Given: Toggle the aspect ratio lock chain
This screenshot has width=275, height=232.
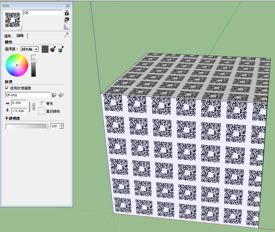Looking at the screenshot, I should 33,107.
